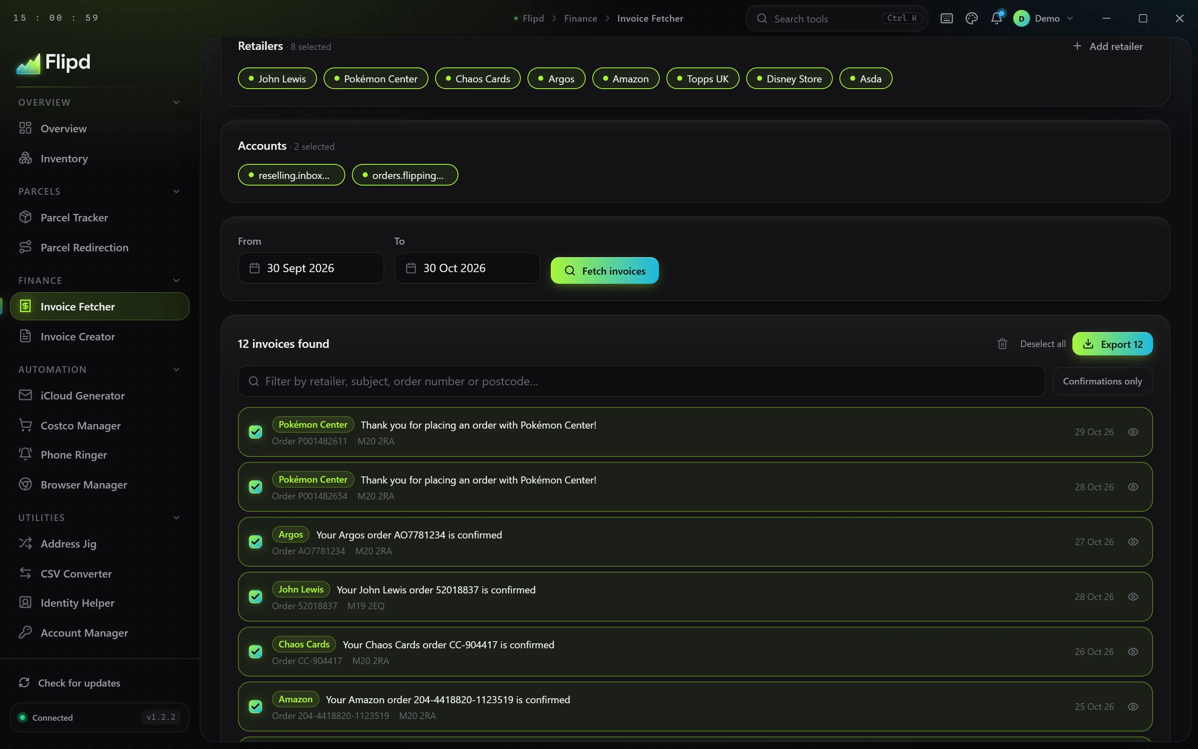This screenshot has height=749, width=1198.
Task: Preview the Amazon order with the eye icon
Action: (x=1133, y=707)
